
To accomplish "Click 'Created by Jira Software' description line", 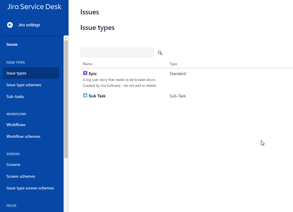I will point(120,85).
